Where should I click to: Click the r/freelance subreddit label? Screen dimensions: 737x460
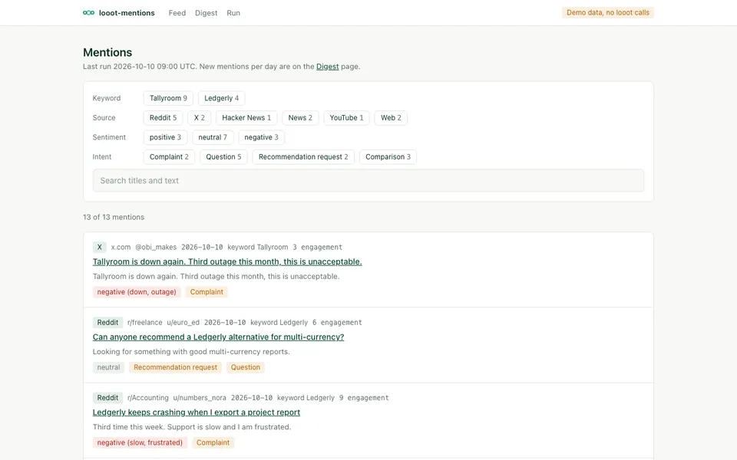tap(145, 323)
